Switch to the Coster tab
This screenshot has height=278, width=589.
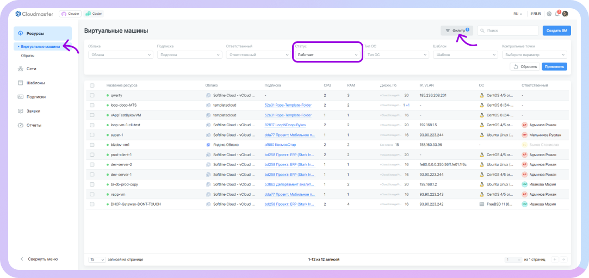click(x=95, y=14)
